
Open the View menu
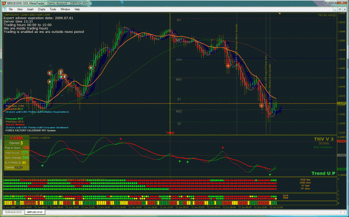(x=20, y=9)
